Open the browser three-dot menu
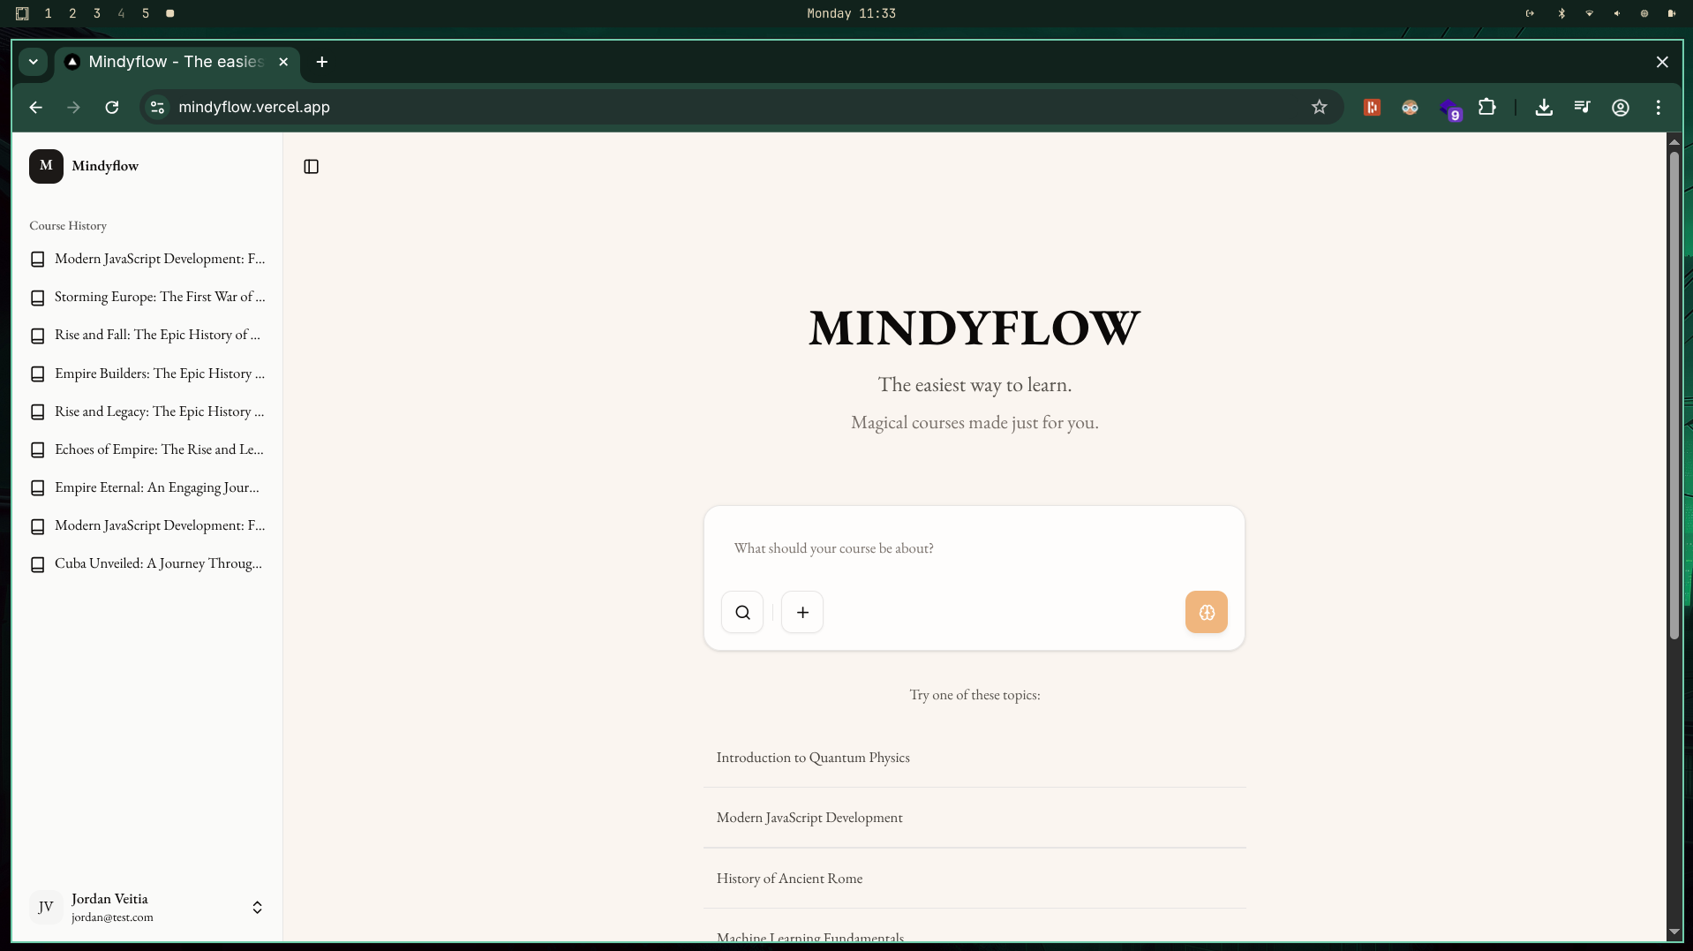 tap(1659, 107)
